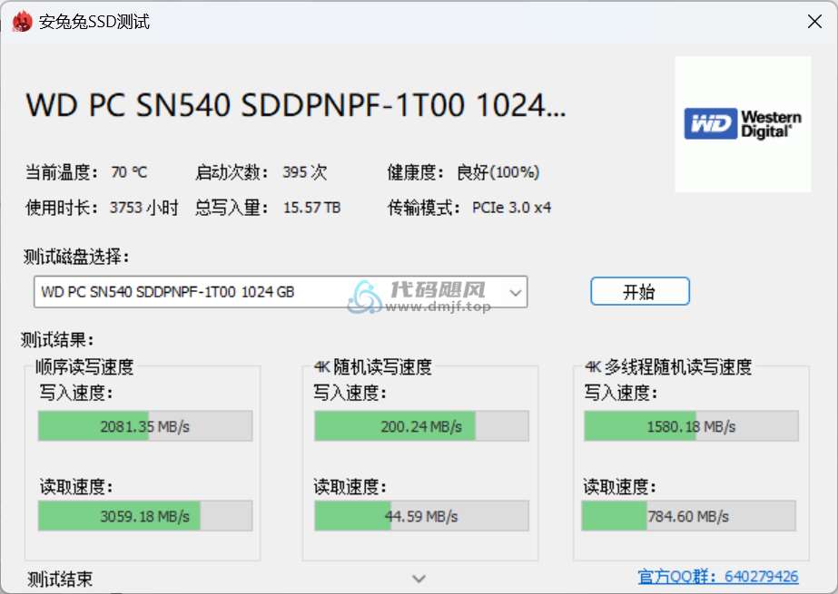Click the 4K random read bar 44.59 MB/s

(421, 515)
